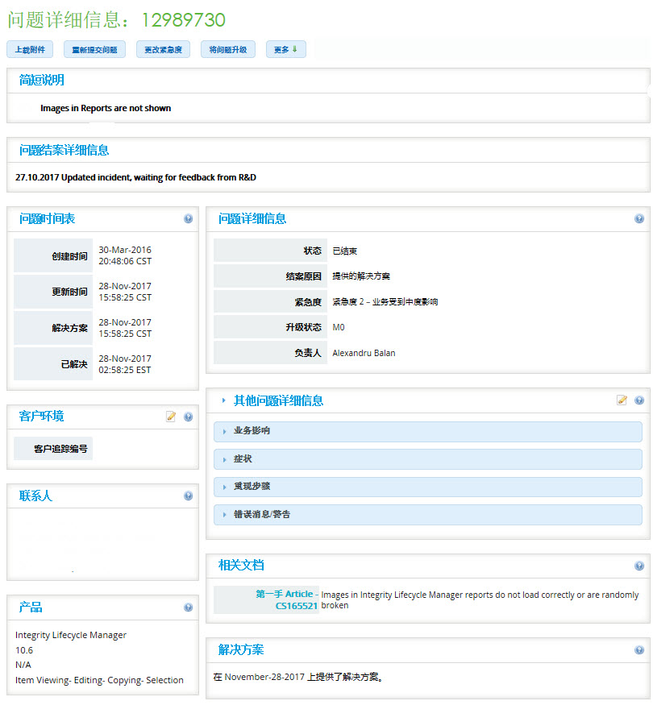Click help icon in 问题详细信息 panel
The image size is (653, 705).
pos(639,218)
